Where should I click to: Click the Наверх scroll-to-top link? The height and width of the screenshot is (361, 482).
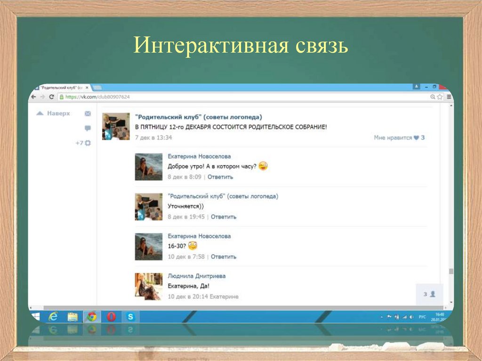tap(53, 113)
